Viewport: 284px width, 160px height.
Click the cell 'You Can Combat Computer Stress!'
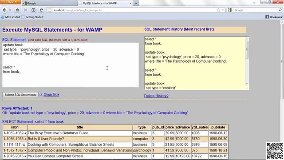click(80, 156)
